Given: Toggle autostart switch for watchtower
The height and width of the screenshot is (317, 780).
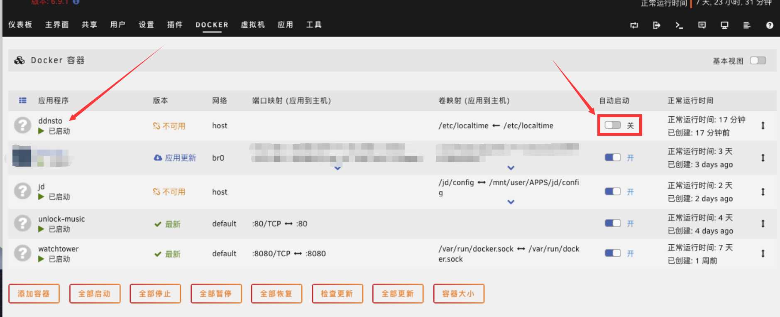Looking at the screenshot, I should [613, 253].
